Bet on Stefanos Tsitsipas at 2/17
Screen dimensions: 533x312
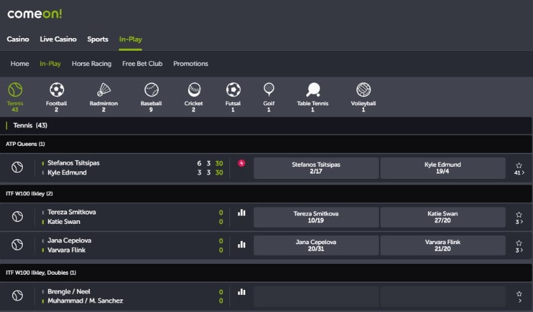point(316,168)
